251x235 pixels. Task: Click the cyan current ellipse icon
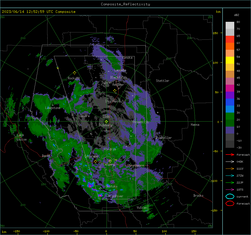tap(230, 196)
